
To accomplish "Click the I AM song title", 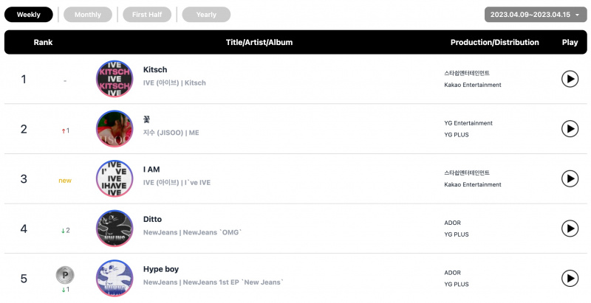I will (151, 170).
